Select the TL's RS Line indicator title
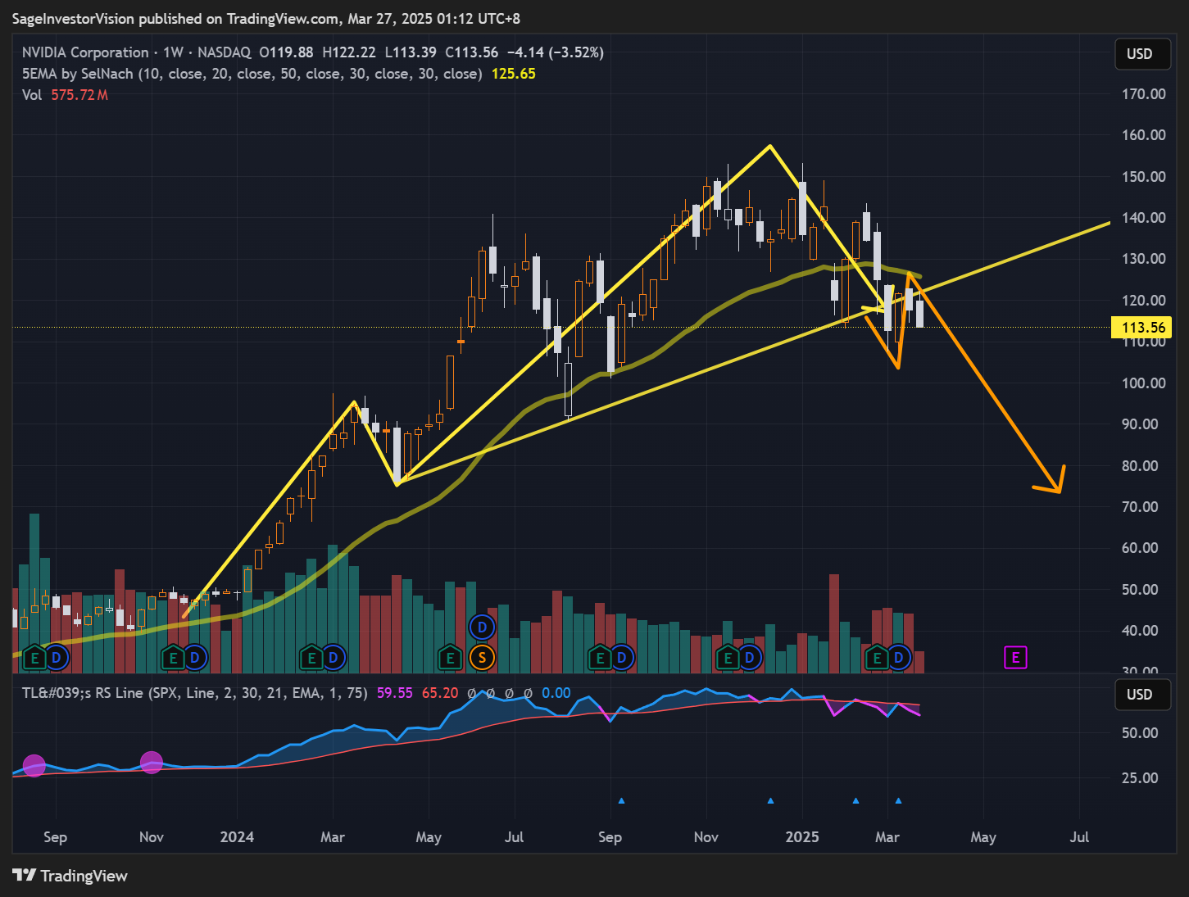1189x897 pixels. [x=194, y=693]
